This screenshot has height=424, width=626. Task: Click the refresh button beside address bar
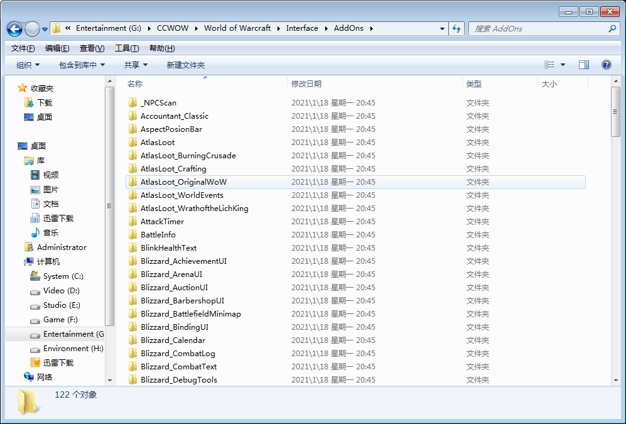coord(456,29)
